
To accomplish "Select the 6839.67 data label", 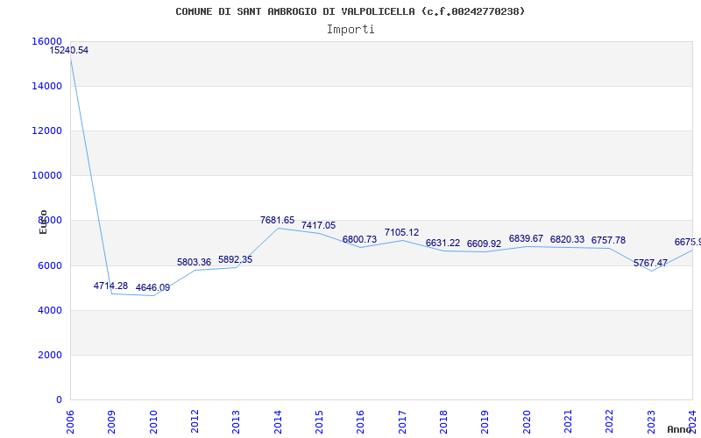I will click(x=526, y=238).
